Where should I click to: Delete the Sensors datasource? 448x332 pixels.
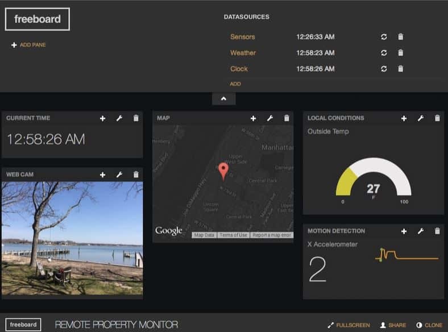(401, 37)
